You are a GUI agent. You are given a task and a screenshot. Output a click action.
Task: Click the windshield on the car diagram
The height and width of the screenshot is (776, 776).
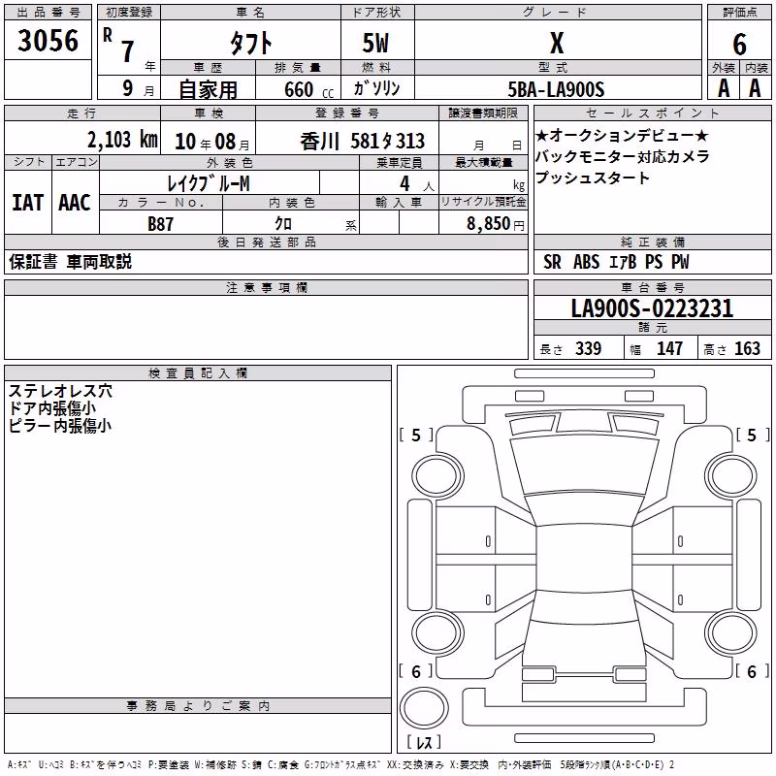(584, 466)
